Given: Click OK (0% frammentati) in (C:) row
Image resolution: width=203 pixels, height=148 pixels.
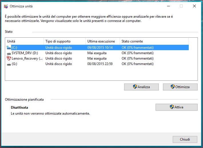Looking at the screenshot, I should tap(138, 48).
